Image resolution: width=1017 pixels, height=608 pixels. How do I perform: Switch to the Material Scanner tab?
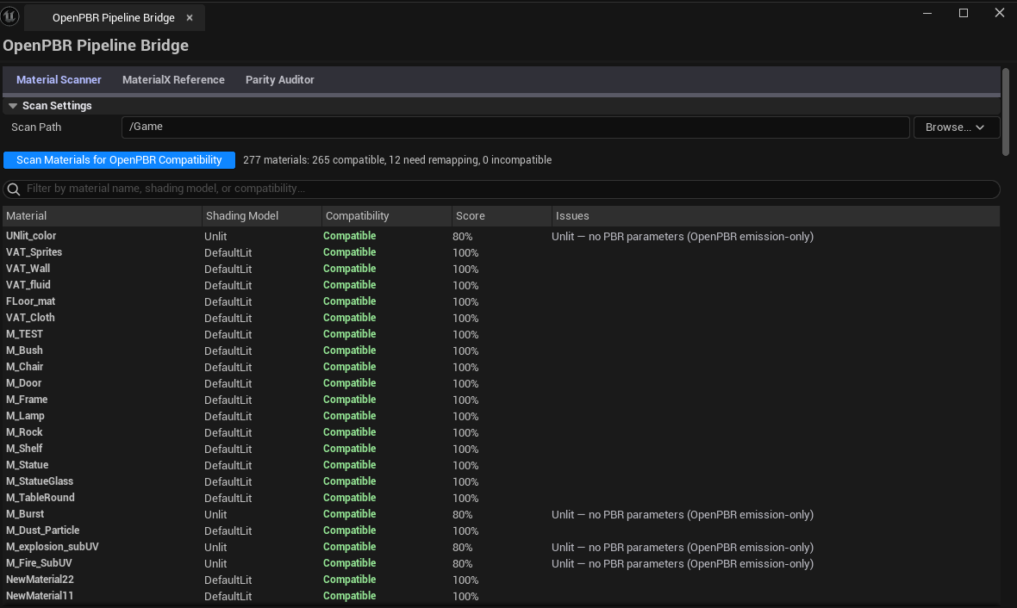pos(59,80)
